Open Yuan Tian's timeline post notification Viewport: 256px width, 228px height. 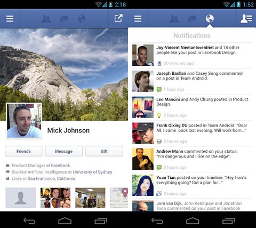point(192,185)
